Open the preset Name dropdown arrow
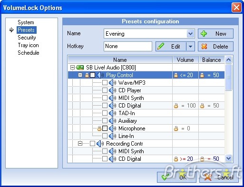Viewport: 244px width, 187px height. [x=190, y=34]
